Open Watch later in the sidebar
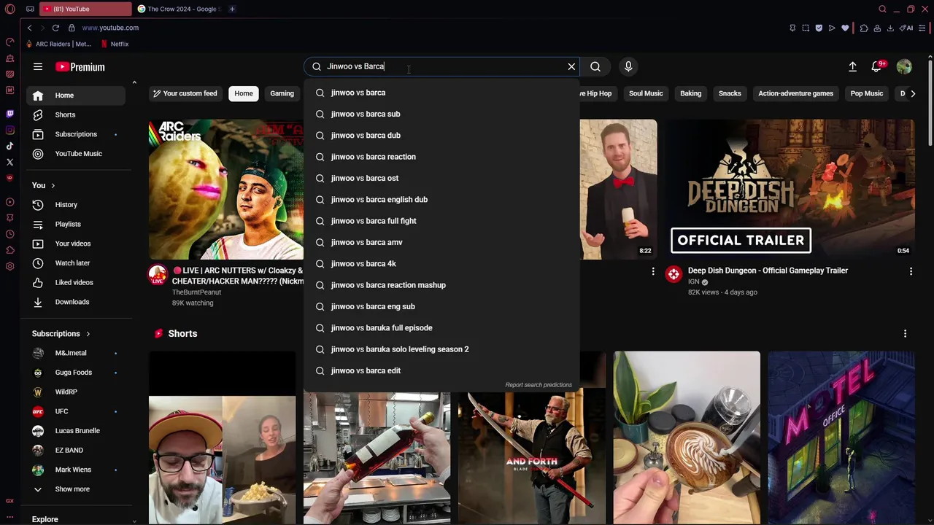This screenshot has width=934, height=525. pyautogui.click(x=76, y=263)
